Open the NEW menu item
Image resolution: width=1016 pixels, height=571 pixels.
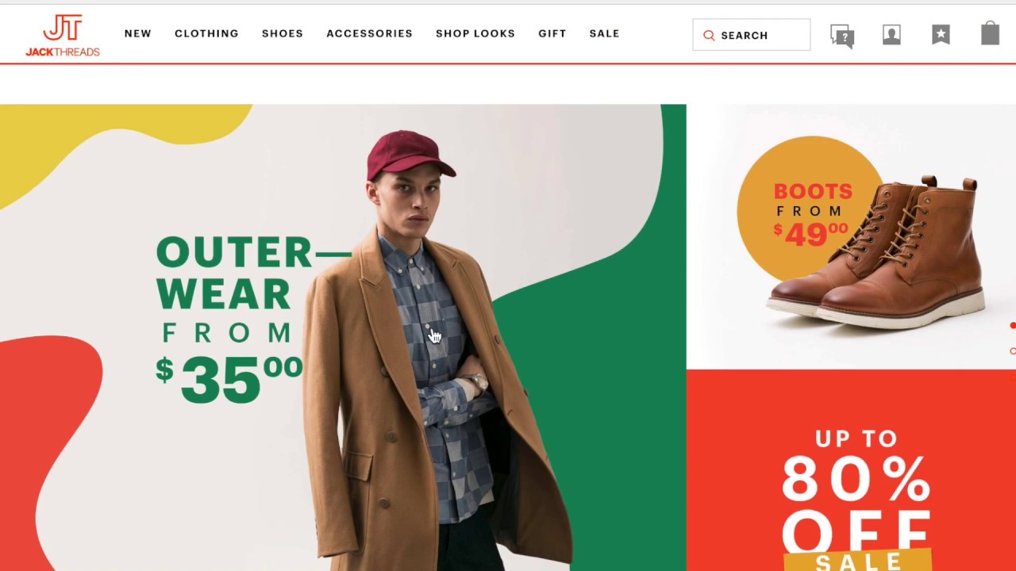point(137,33)
